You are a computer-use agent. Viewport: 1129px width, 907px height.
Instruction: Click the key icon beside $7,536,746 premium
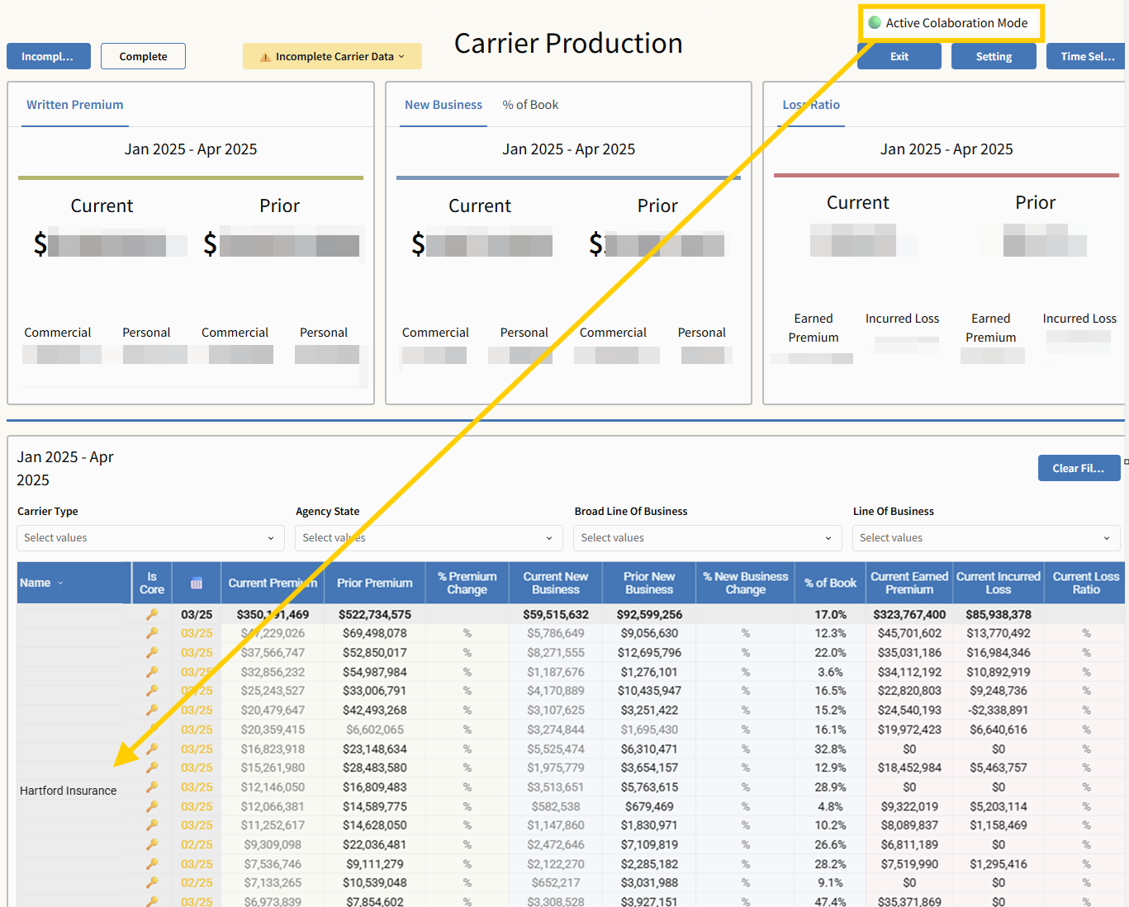click(x=152, y=864)
